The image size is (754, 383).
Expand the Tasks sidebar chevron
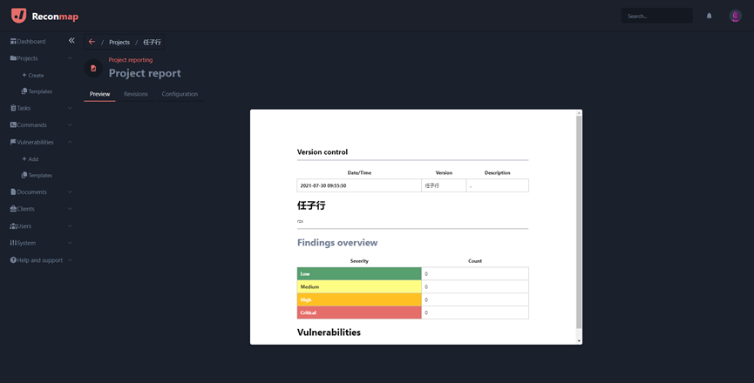tap(70, 108)
